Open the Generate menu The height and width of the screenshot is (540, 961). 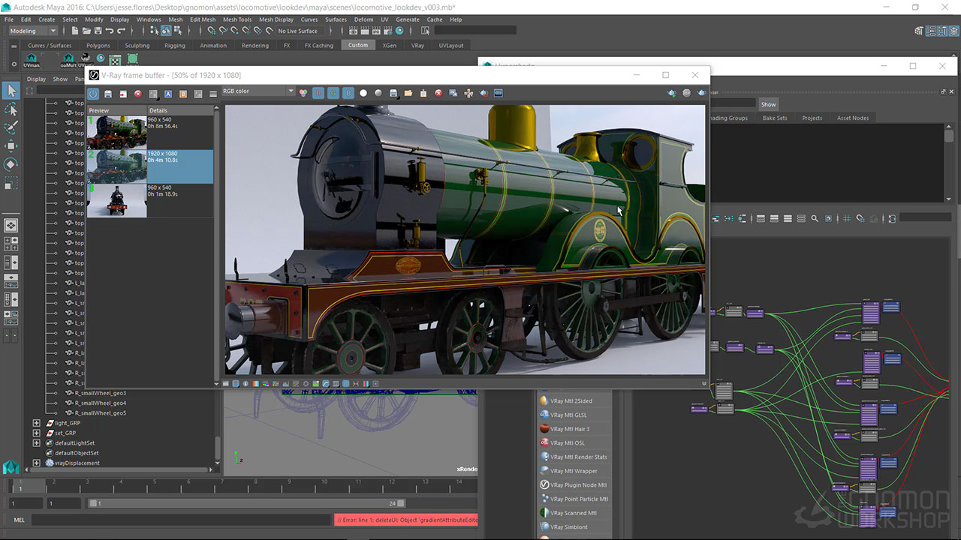tap(408, 19)
